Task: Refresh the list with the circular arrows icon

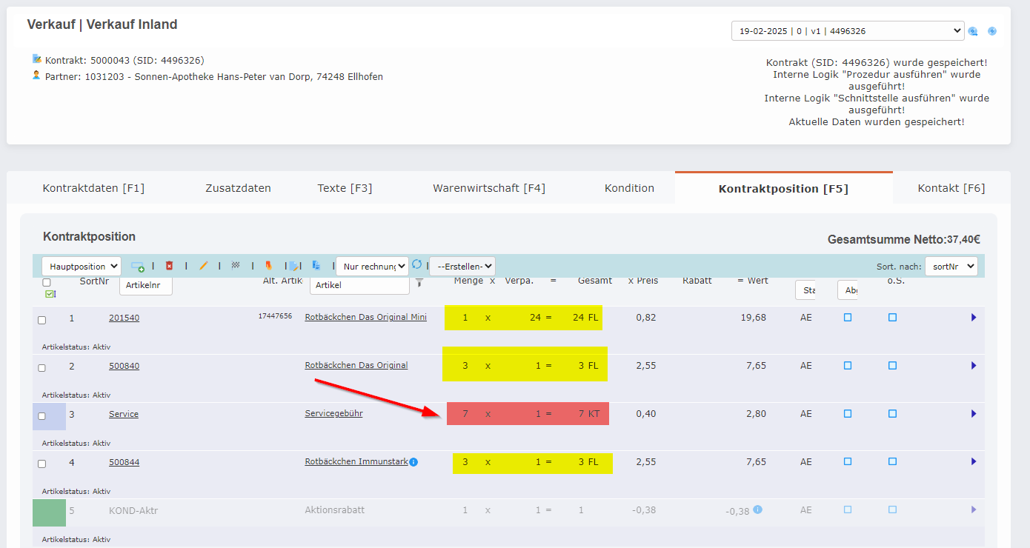Action: click(416, 266)
